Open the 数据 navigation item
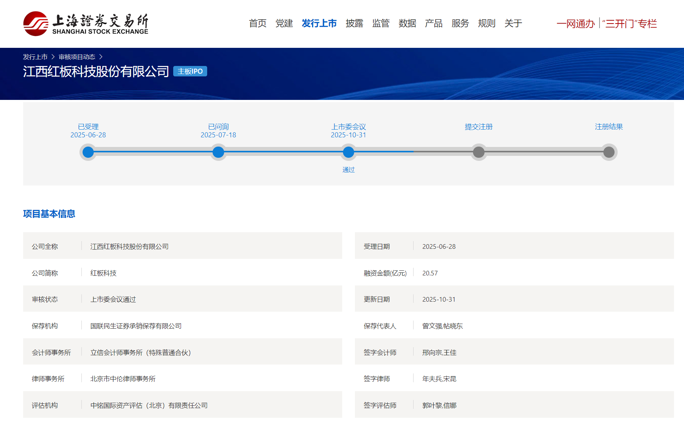The image size is (684, 422). (407, 24)
